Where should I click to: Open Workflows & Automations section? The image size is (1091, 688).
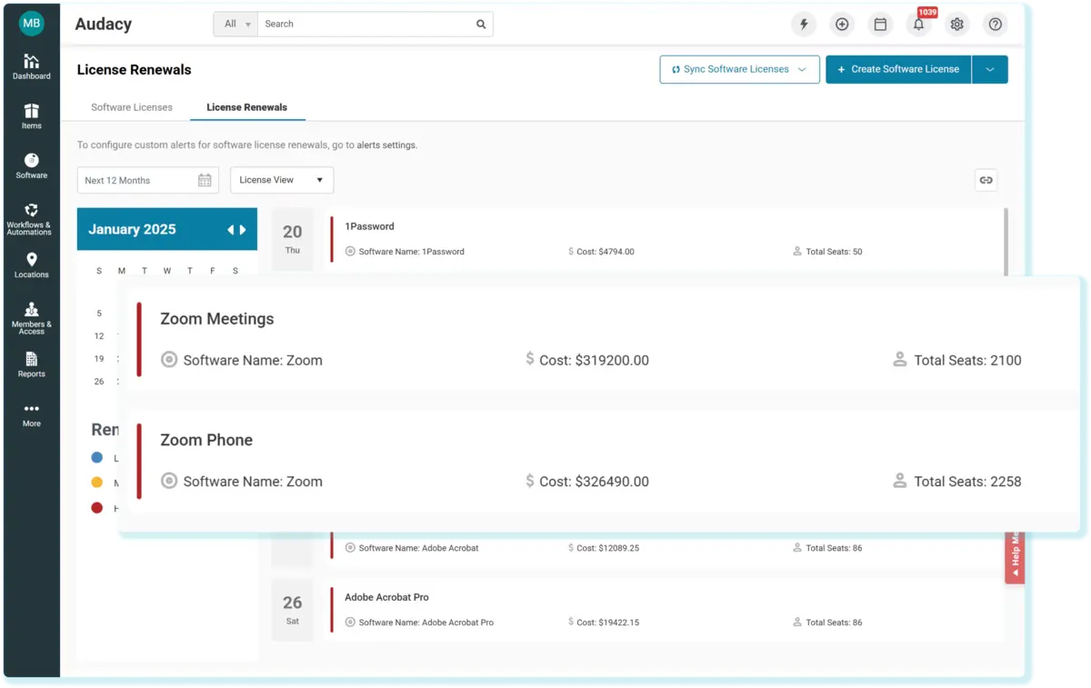(x=30, y=219)
